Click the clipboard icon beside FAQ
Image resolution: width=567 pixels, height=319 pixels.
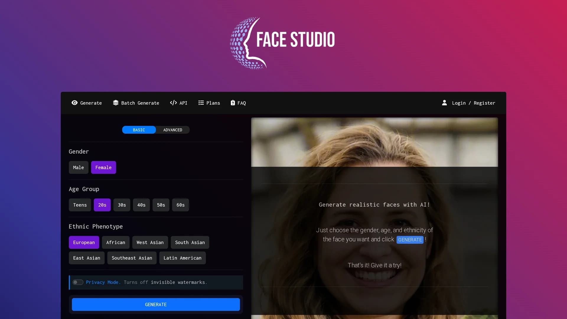tap(233, 102)
